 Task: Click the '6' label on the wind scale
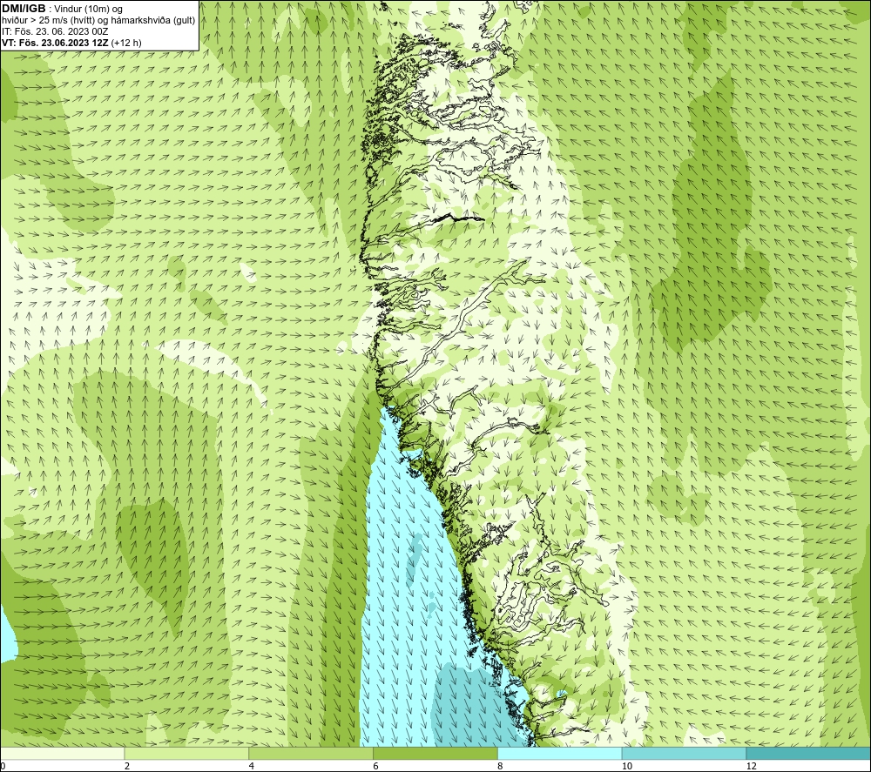click(x=376, y=767)
